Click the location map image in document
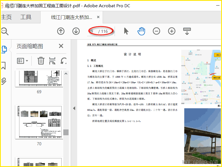Viewport: 222px width, 167px height. coord(201,77)
